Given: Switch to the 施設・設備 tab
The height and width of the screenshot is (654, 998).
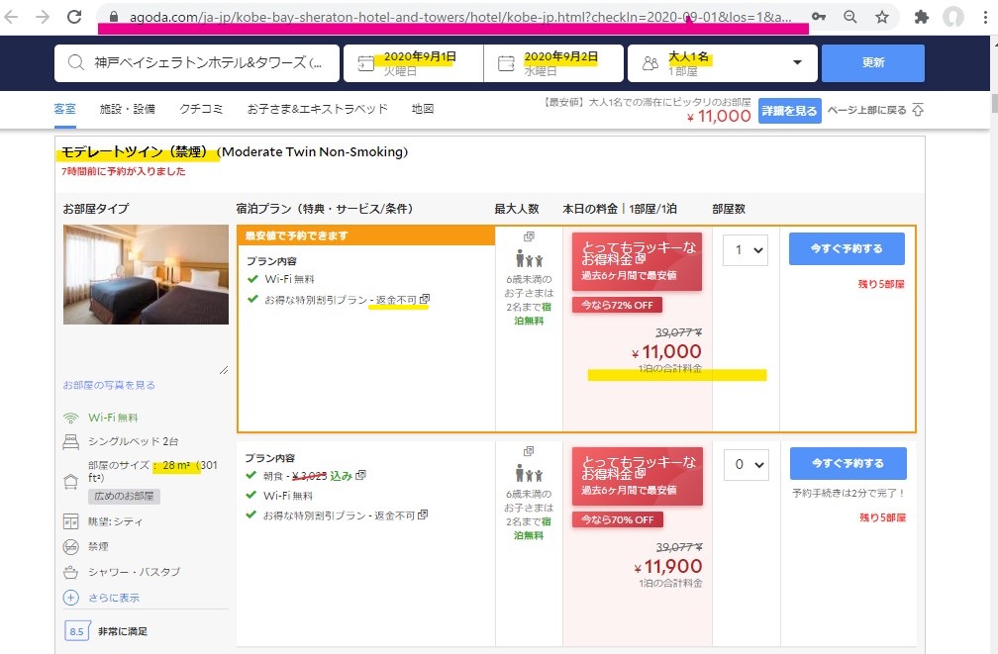Looking at the screenshot, I should 128,109.
